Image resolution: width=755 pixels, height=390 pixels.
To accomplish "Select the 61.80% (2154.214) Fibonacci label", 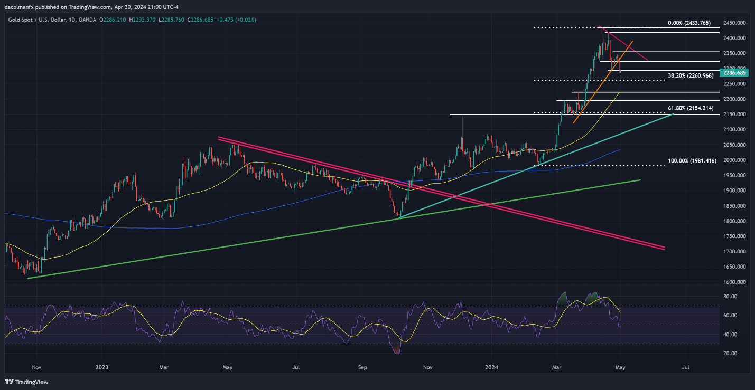I will (x=691, y=108).
